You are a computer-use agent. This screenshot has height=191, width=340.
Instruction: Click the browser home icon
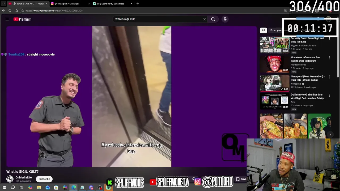(16, 11)
